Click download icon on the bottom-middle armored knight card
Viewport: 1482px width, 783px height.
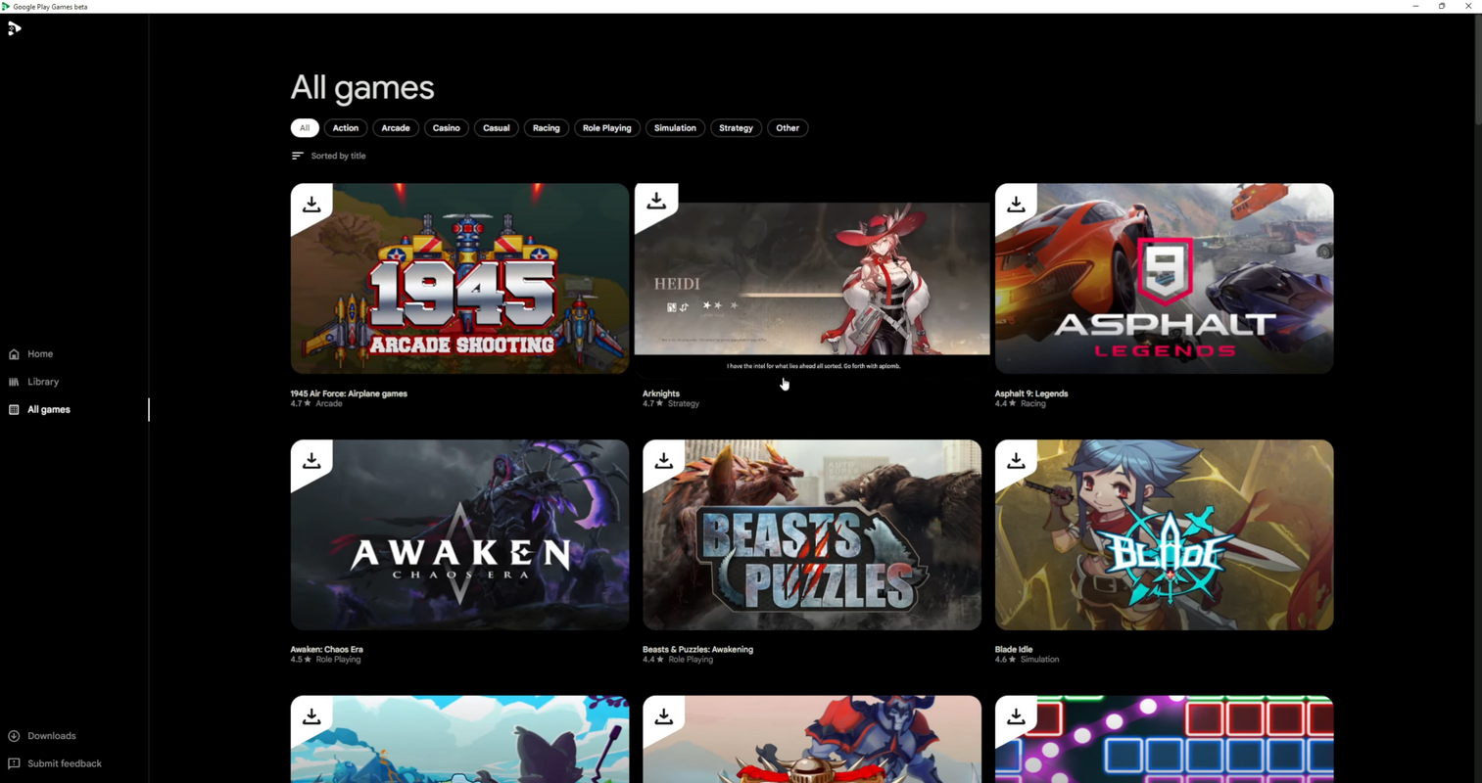(664, 717)
